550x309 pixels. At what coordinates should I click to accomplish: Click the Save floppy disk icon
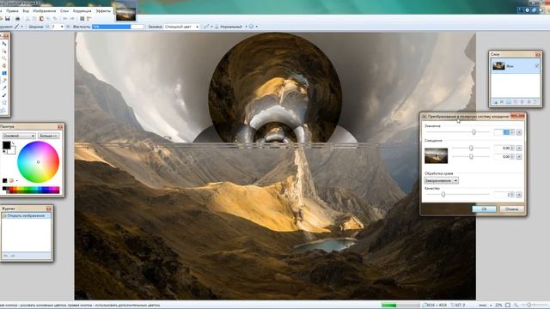click(x=8, y=19)
